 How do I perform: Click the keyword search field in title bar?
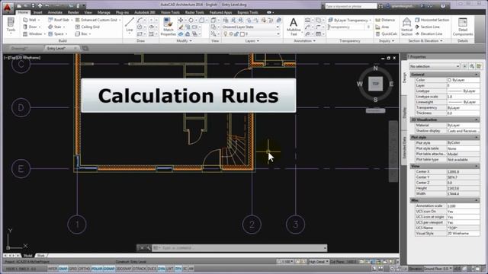point(351,6)
